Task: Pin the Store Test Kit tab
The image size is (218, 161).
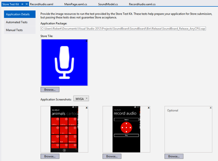Action: click(22, 4)
